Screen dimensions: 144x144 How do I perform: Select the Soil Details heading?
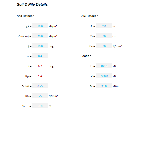pos(25,16)
